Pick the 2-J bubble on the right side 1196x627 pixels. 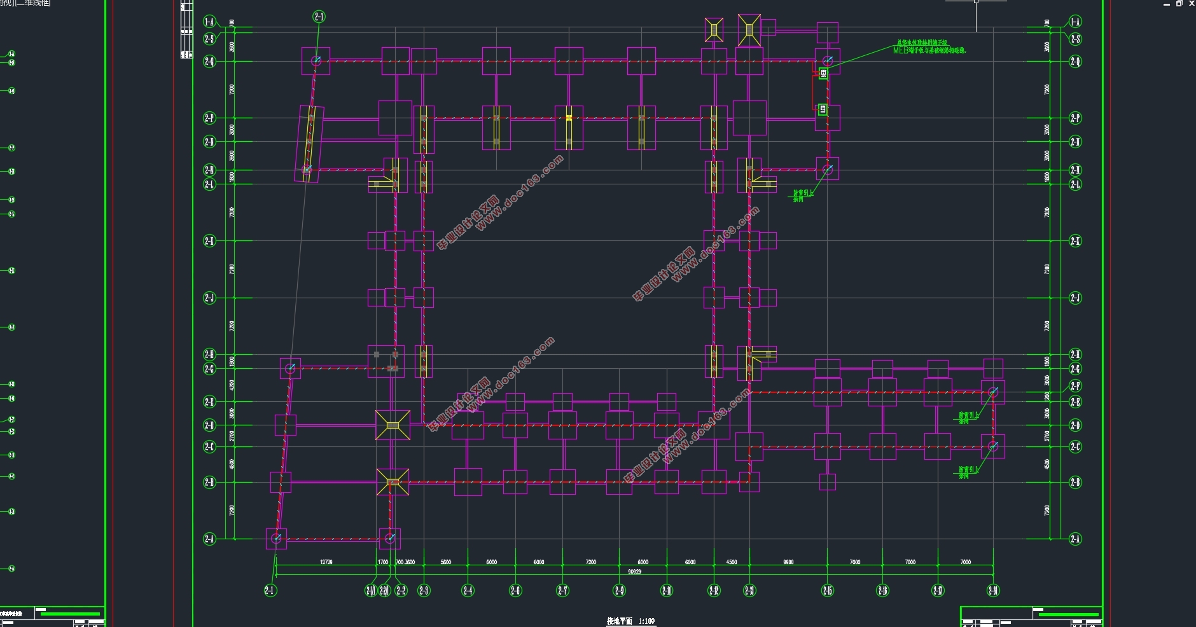click(1075, 298)
